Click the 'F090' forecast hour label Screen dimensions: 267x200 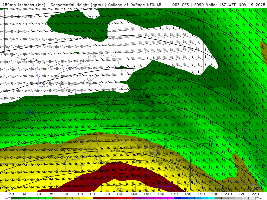pos(199,5)
